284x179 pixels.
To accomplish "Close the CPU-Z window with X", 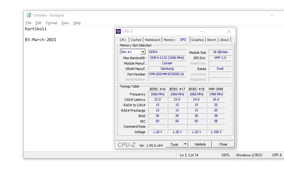I will pyautogui.click(x=229, y=31).
